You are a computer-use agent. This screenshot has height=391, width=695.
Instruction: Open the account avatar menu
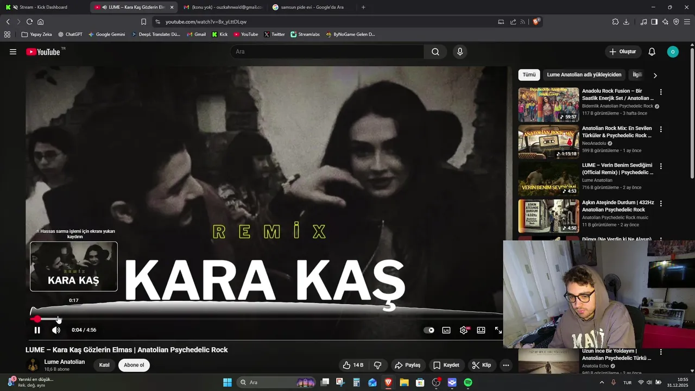point(673,52)
